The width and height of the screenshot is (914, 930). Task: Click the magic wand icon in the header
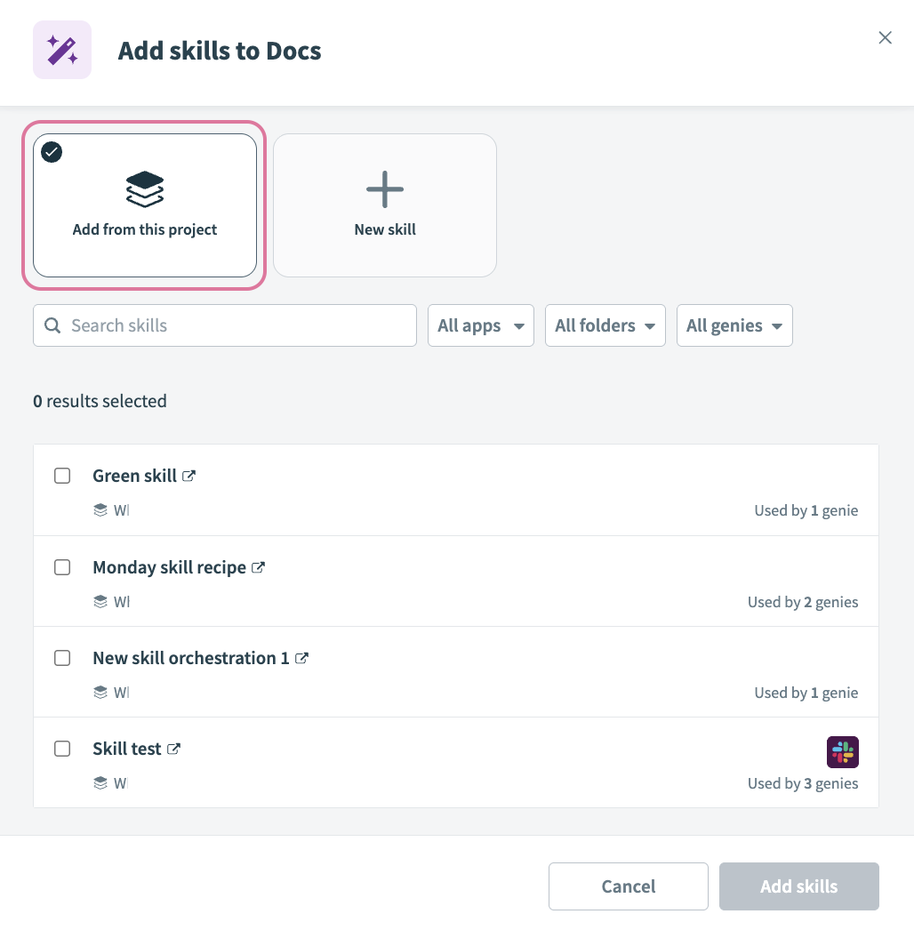click(61, 50)
